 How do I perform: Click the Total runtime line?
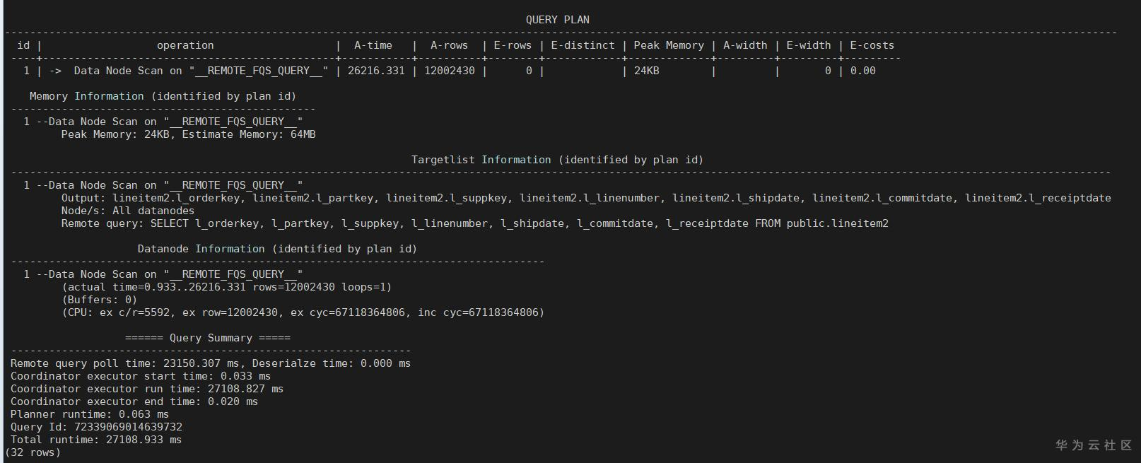click(95, 440)
